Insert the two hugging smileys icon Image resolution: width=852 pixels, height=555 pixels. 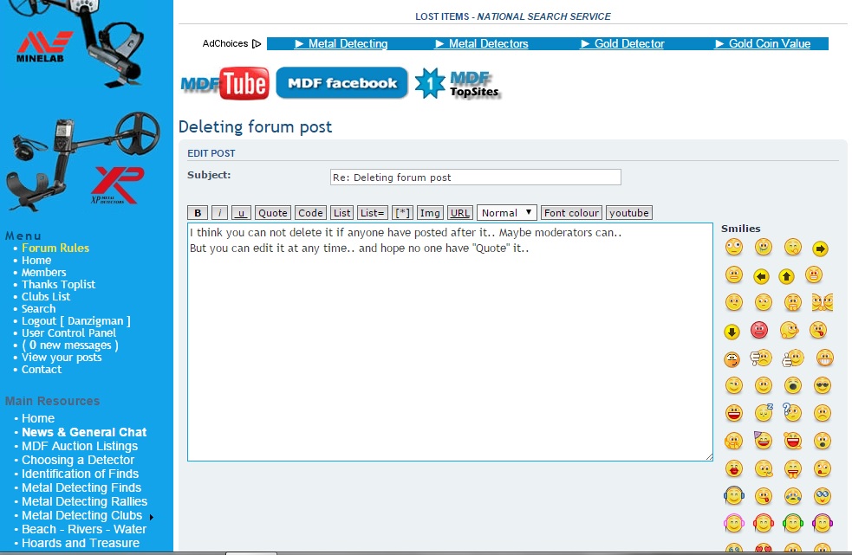[823, 302]
